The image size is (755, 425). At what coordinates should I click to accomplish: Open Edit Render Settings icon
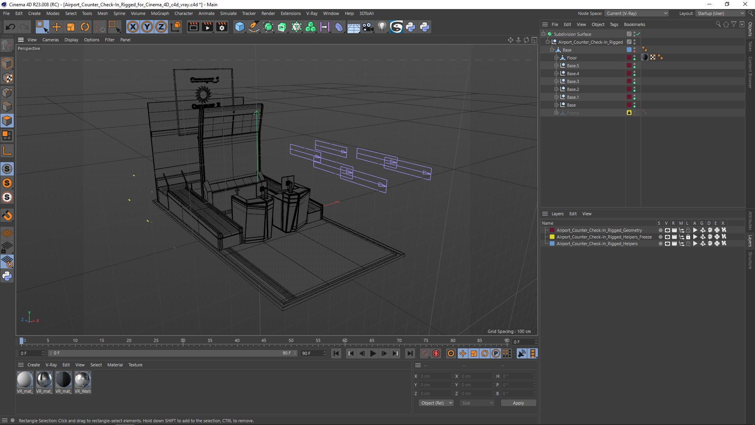(x=222, y=27)
